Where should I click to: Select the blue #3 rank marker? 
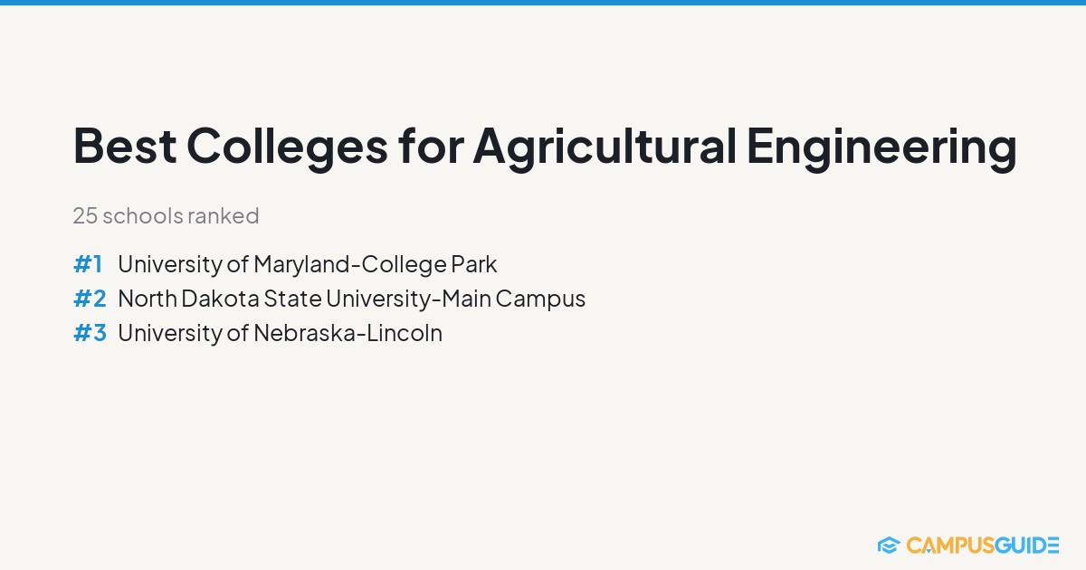pos(90,333)
